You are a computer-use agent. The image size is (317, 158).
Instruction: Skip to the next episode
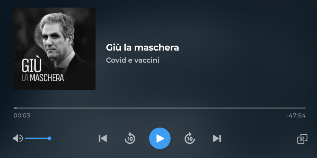(x=217, y=138)
